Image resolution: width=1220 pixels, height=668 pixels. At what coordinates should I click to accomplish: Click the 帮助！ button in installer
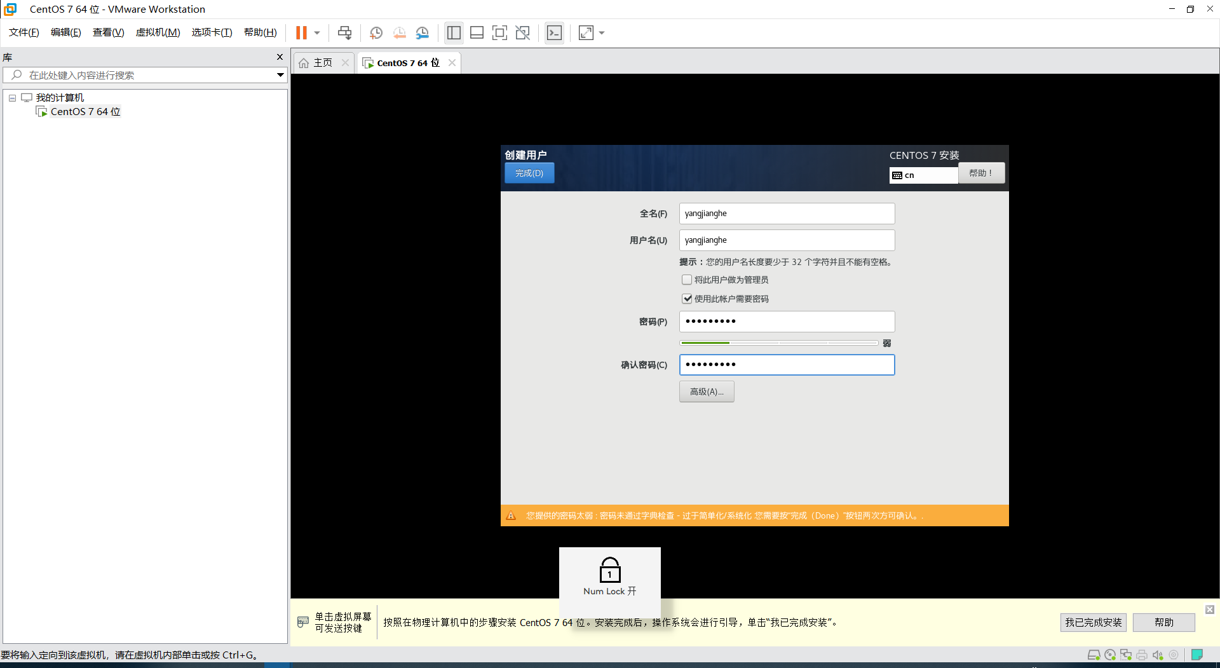coord(981,173)
